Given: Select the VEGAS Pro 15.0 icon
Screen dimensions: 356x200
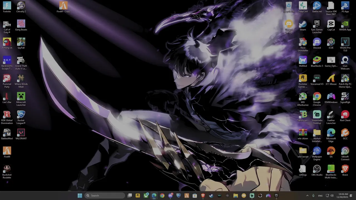Looking at the screenshot, I should pyautogui.click(x=345, y=45).
